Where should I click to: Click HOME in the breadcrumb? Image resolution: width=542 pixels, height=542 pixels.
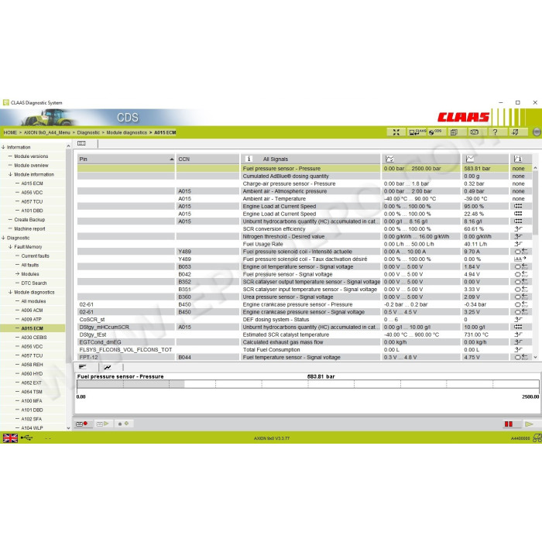click(x=10, y=132)
